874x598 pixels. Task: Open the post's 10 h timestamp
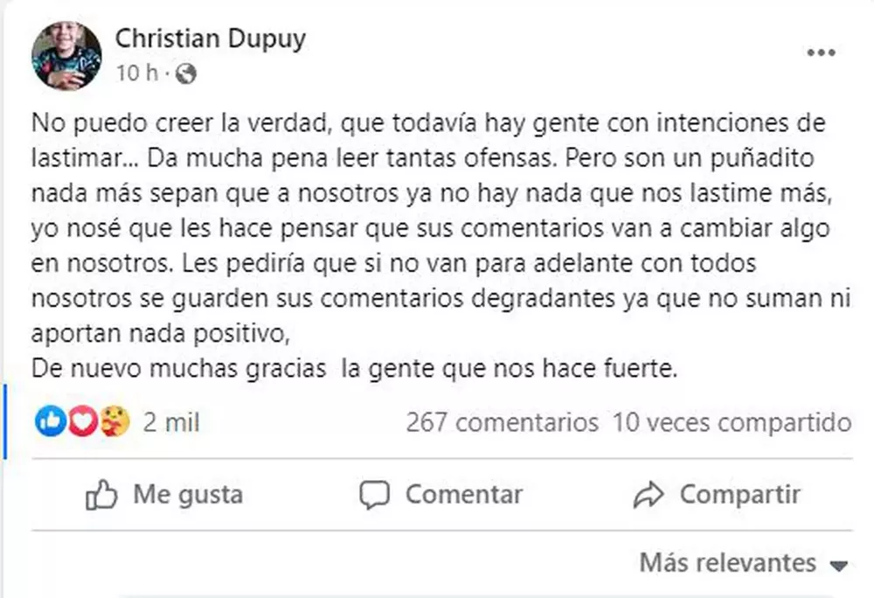[137, 74]
